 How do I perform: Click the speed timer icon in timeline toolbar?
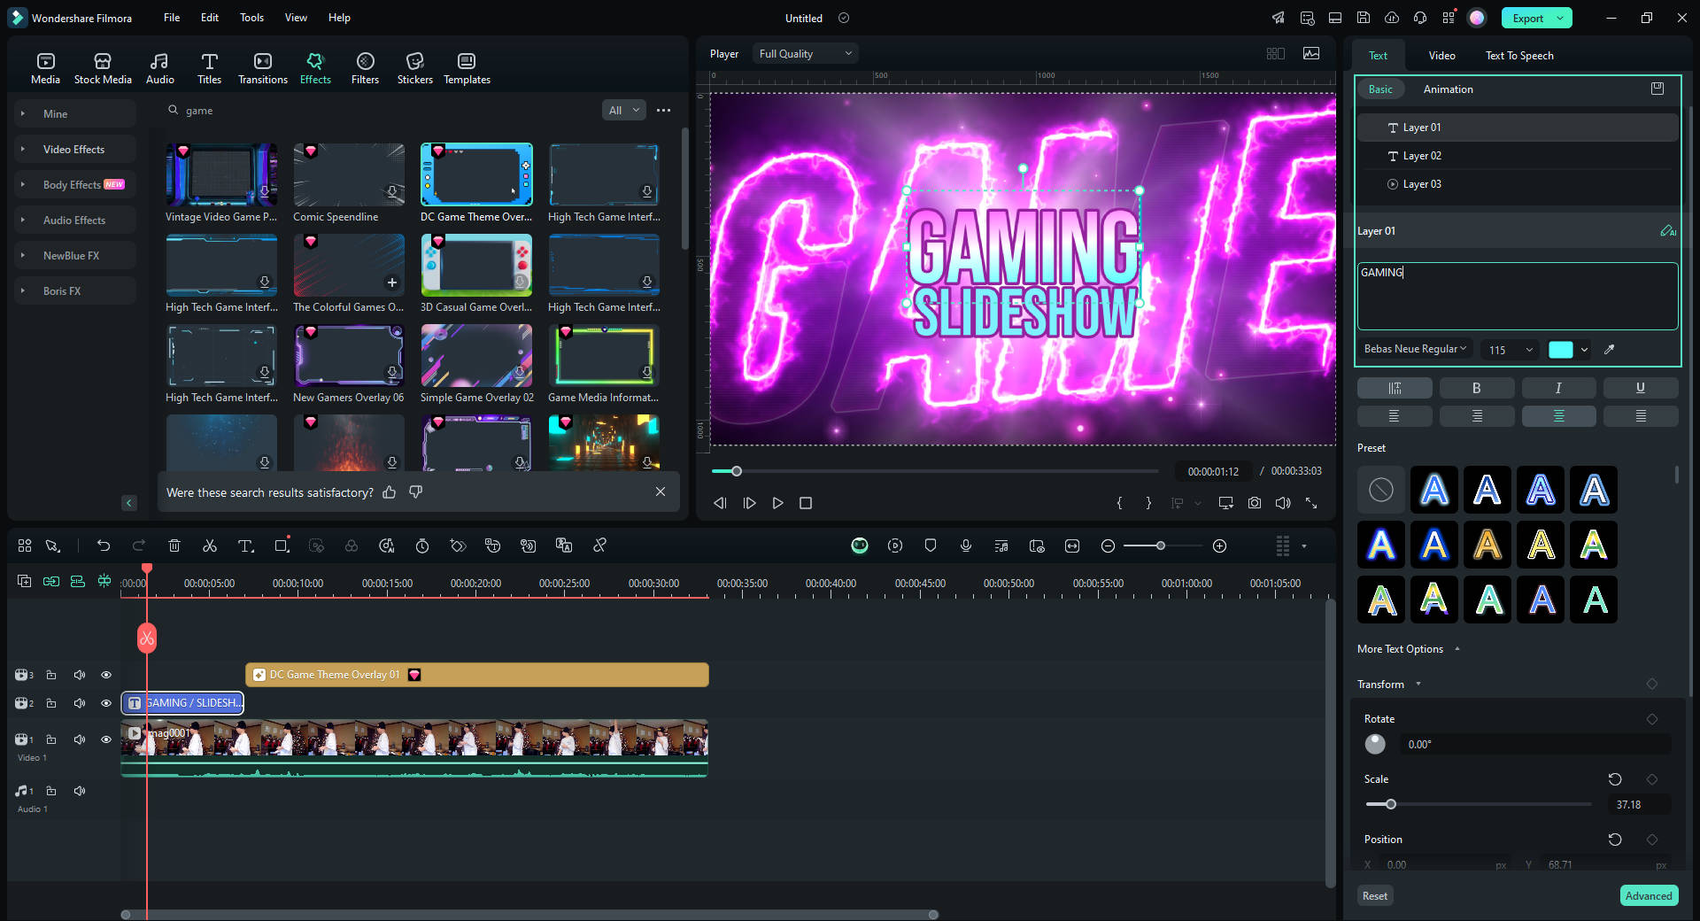click(x=422, y=546)
